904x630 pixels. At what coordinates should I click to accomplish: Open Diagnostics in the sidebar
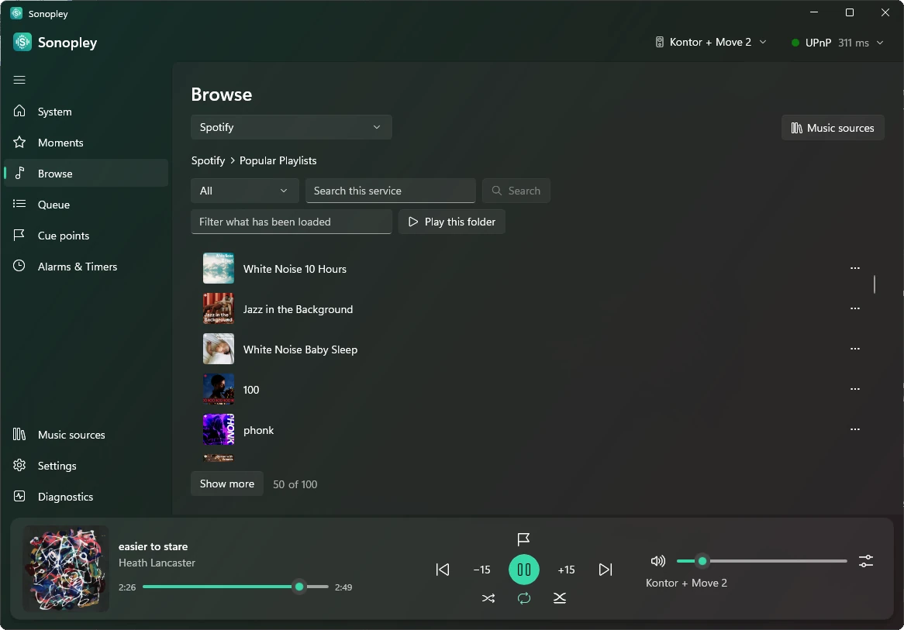pos(86,496)
